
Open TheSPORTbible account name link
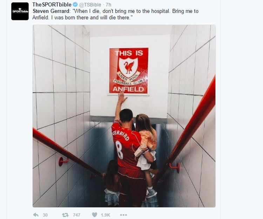(x=52, y=5)
